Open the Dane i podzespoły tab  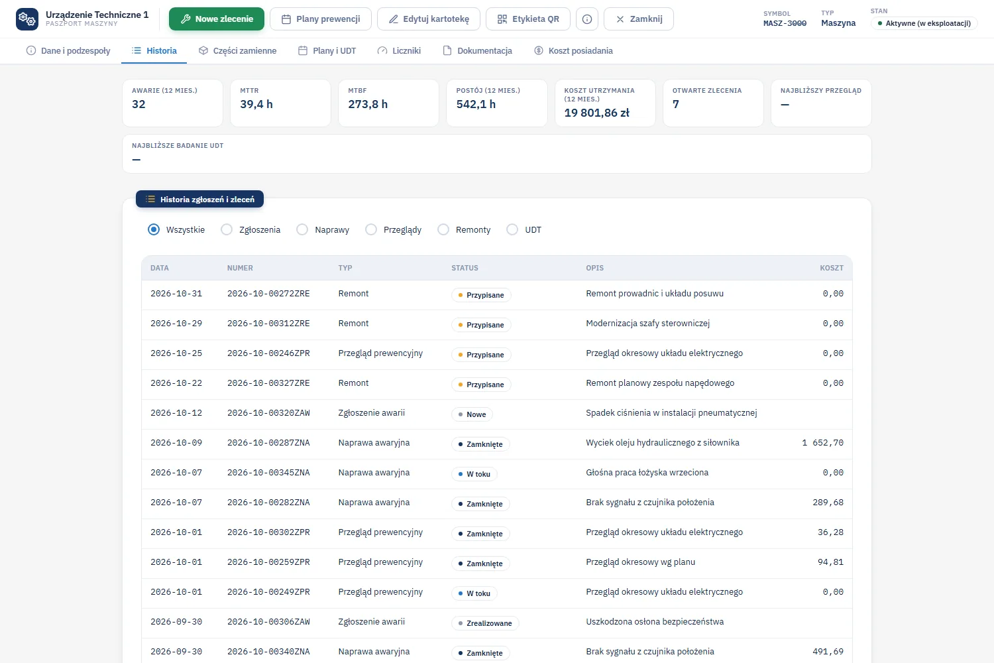coord(68,50)
